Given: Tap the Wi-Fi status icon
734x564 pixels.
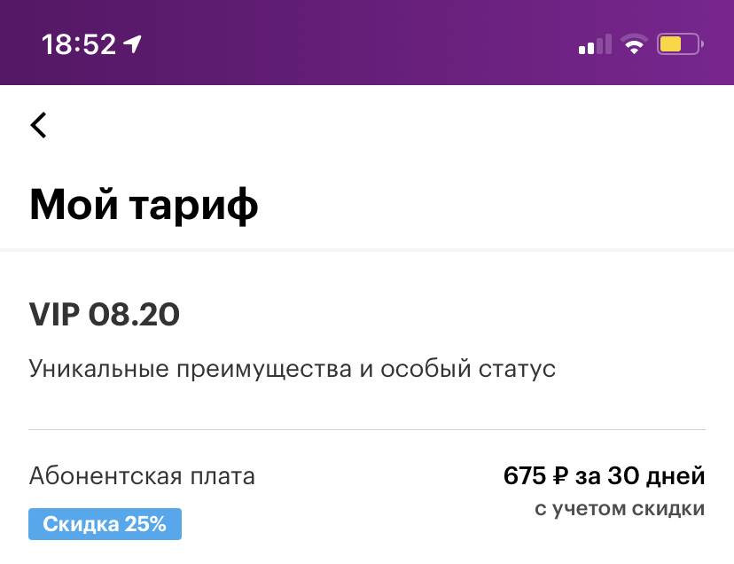Looking at the screenshot, I should [x=634, y=44].
